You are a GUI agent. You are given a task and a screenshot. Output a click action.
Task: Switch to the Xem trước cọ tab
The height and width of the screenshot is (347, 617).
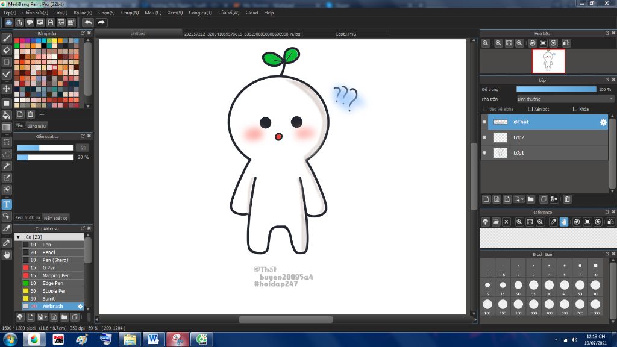(x=28, y=217)
